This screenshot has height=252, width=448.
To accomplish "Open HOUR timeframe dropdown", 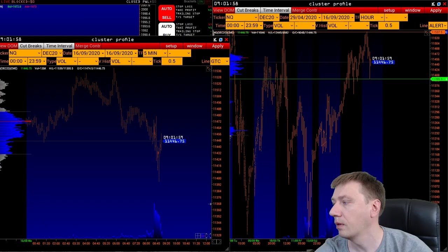I will click(x=372, y=17).
